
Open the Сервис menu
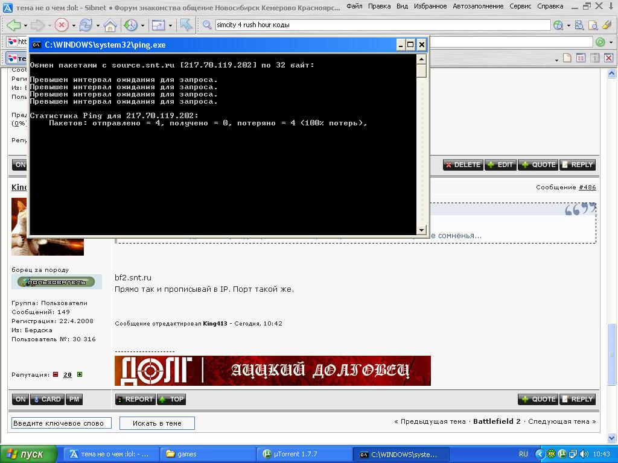520,6
